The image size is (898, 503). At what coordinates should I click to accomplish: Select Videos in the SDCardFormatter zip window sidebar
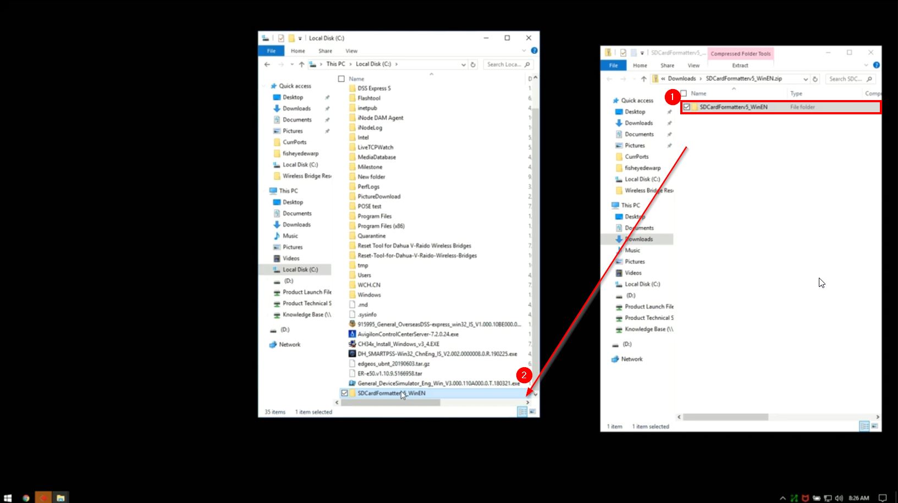(x=632, y=273)
